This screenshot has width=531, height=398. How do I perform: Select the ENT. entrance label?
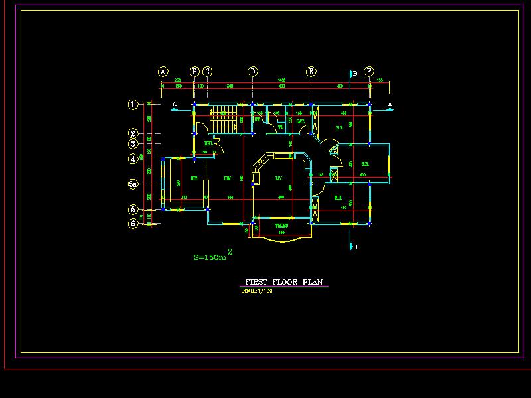[x=208, y=143]
